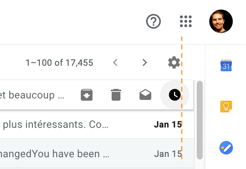This screenshot has width=246, height=169.
Task: Click the bold Jan 15 date
Action: pyautogui.click(x=168, y=125)
